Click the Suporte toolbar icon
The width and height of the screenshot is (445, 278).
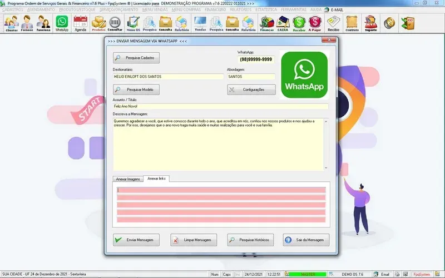click(x=370, y=23)
